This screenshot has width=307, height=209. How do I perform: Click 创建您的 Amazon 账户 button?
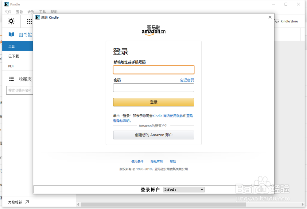153,135
